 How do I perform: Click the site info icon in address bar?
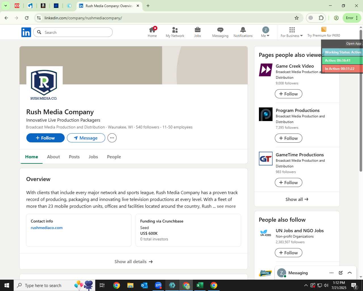[39, 18]
